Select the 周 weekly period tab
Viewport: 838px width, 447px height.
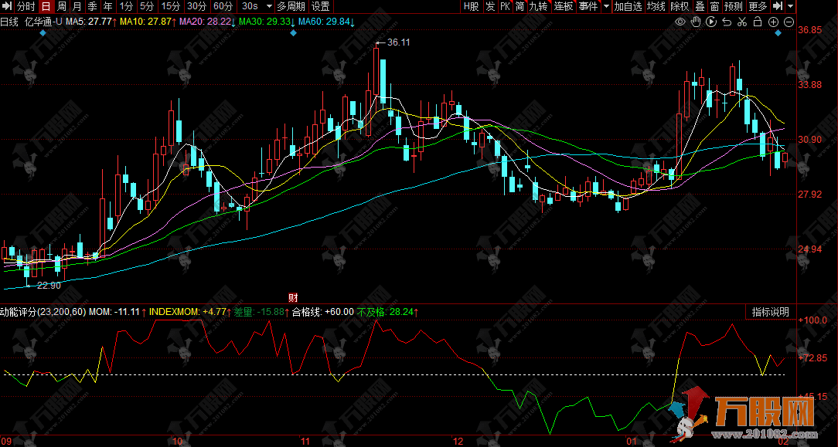pos(61,6)
